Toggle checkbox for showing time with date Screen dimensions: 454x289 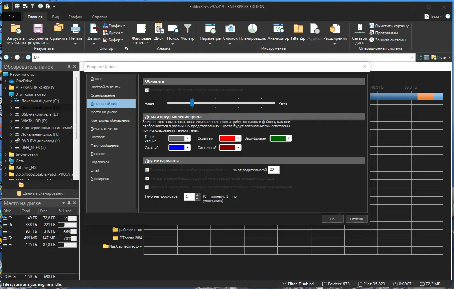pyautogui.click(x=147, y=179)
